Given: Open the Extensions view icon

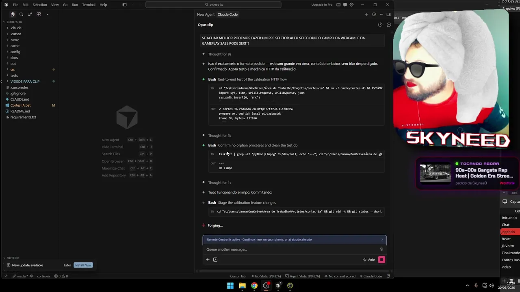Looking at the screenshot, I should pos(39,14).
